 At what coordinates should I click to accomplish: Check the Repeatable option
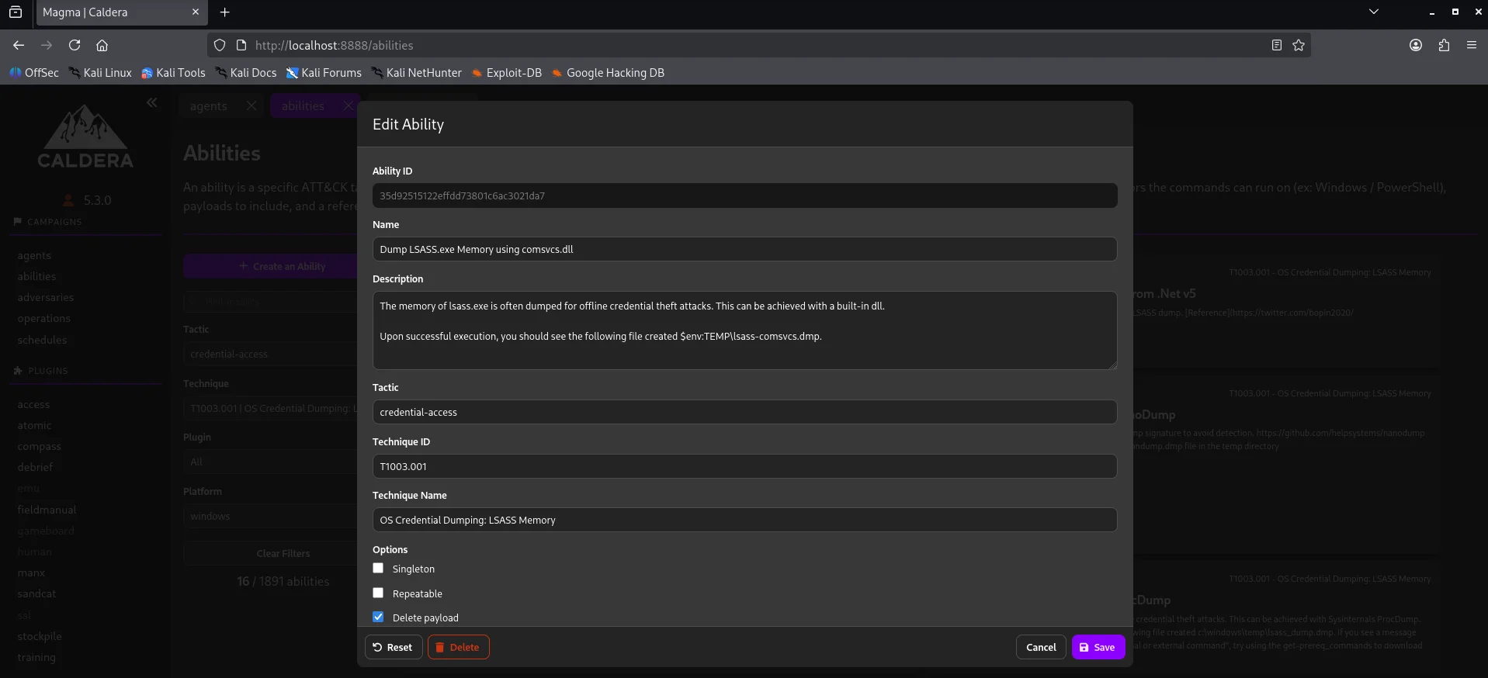378,593
